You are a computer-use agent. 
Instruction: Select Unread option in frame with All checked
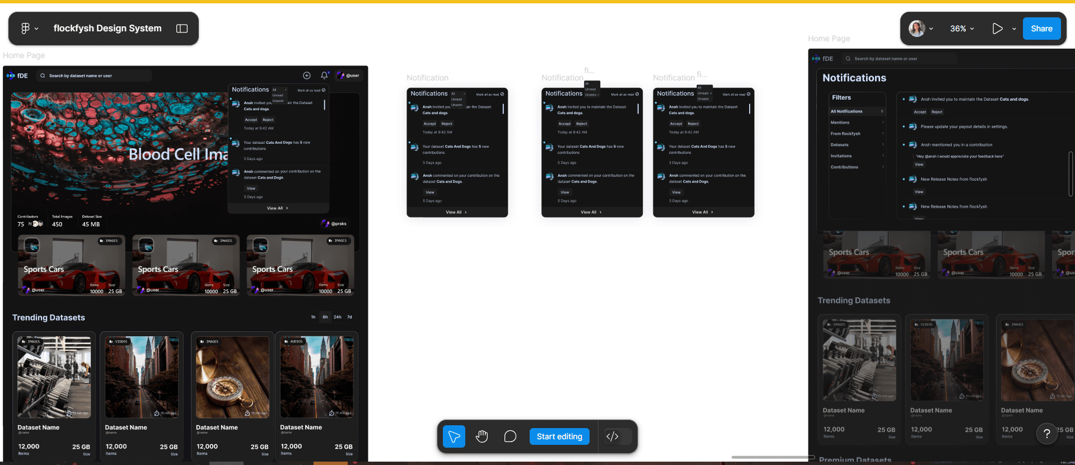457,99
